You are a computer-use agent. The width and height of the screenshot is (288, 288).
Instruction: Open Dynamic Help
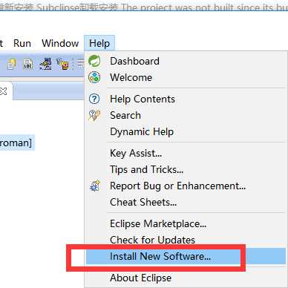coord(186,131)
